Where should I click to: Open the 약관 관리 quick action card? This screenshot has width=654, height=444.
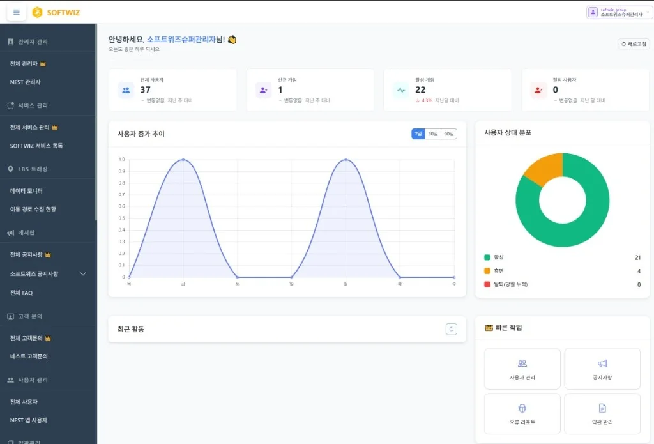[602, 413]
